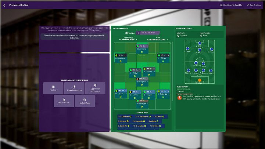This screenshot has height=149, width=265.
Task: Click the Pre-Match Briefing title
Action: [19, 5]
